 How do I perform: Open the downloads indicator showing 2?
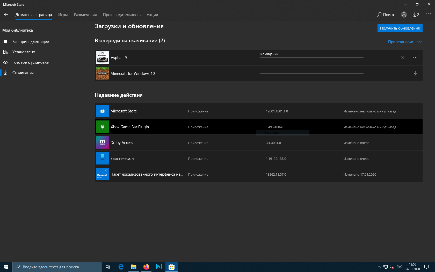[416, 15]
